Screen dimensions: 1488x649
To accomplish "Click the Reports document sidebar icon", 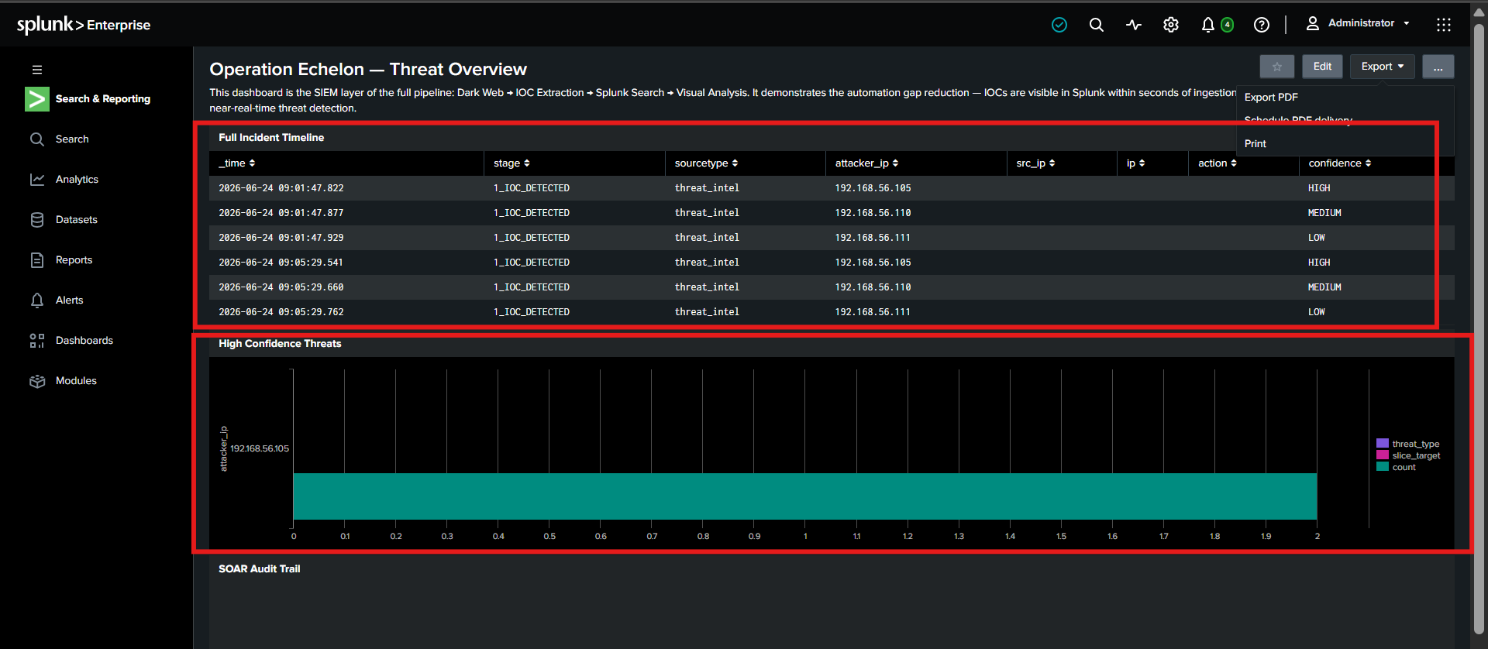I will click(36, 260).
